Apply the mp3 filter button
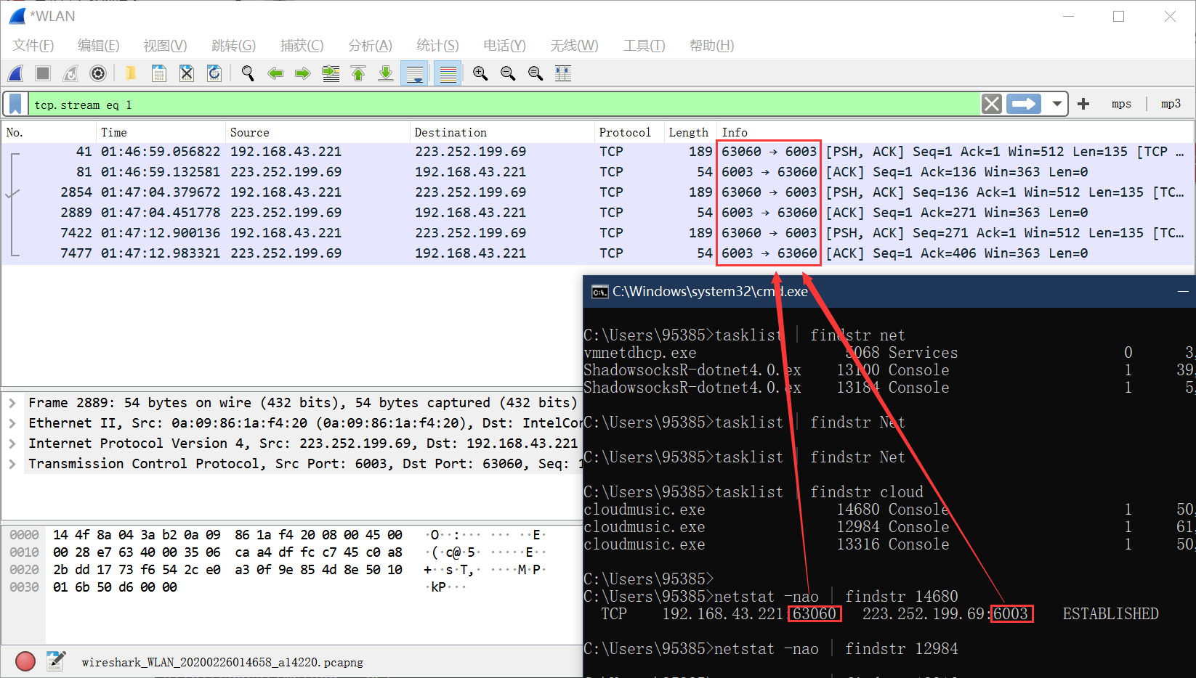This screenshot has width=1196, height=678. pos(1171,105)
